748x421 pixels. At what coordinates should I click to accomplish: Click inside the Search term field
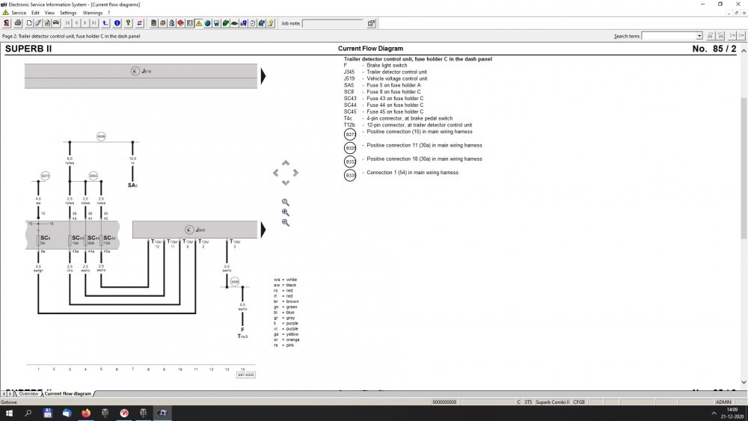coord(669,36)
